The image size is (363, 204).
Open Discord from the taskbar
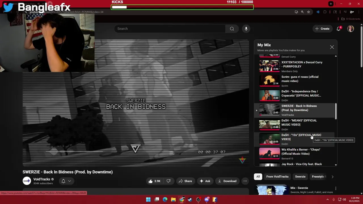(x=207, y=199)
